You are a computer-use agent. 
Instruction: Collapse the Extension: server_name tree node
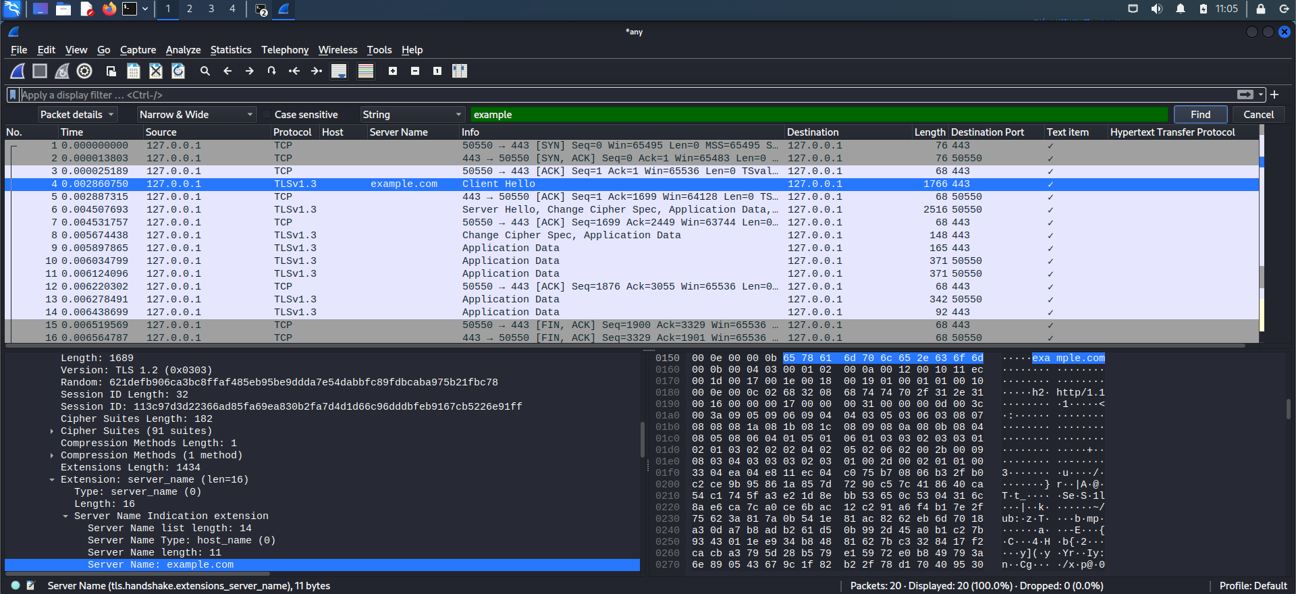click(x=52, y=480)
